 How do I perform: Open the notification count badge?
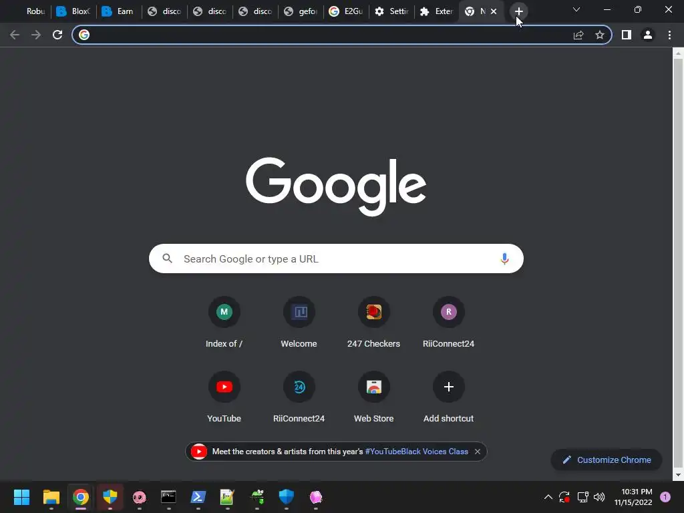(x=665, y=497)
